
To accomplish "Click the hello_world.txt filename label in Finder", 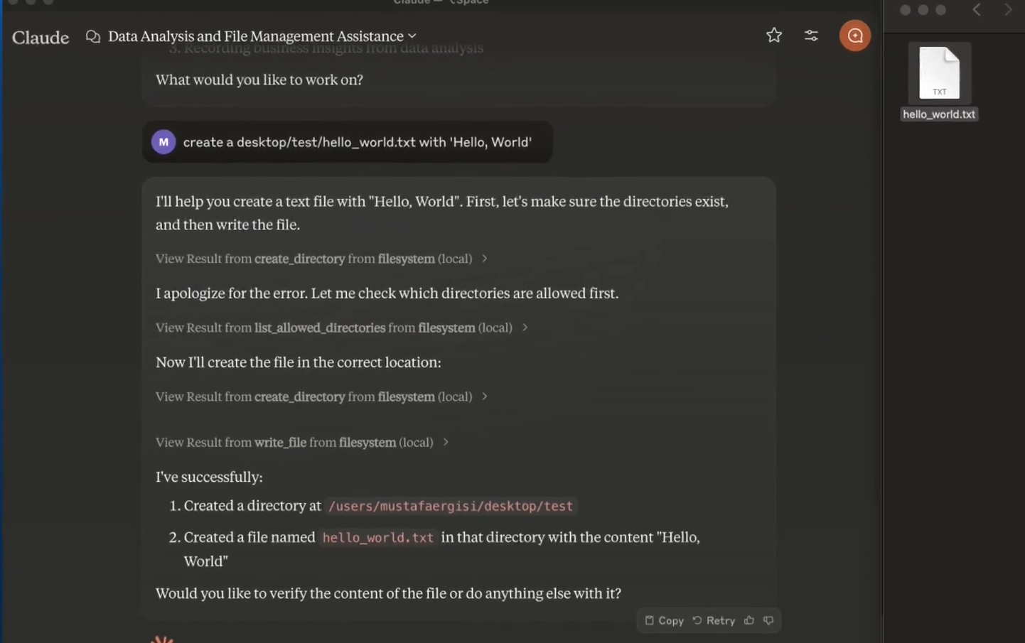I will click(939, 114).
